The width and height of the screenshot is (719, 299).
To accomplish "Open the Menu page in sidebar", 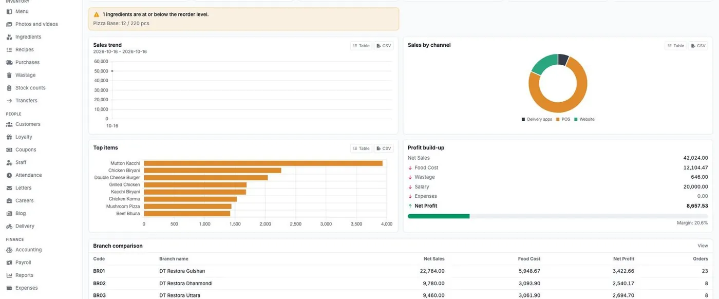I will pyautogui.click(x=22, y=11).
